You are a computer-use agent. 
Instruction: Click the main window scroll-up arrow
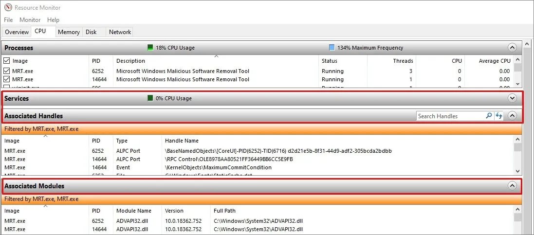(x=528, y=44)
